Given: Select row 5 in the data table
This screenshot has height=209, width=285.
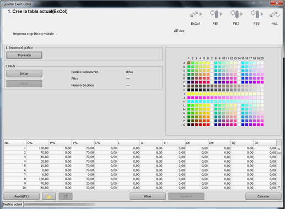Looking at the screenshot, I should click(140, 165).
